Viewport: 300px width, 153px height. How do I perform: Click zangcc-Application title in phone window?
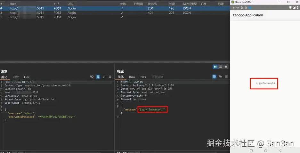tap(248, 15)
